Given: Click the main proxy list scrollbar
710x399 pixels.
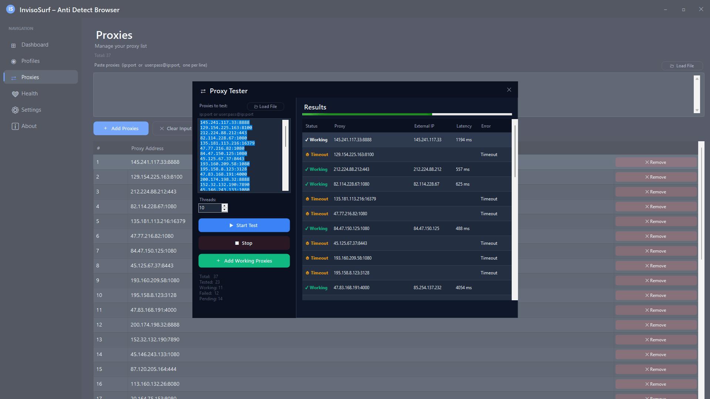Looking at the screenshot, I should 701,203.
